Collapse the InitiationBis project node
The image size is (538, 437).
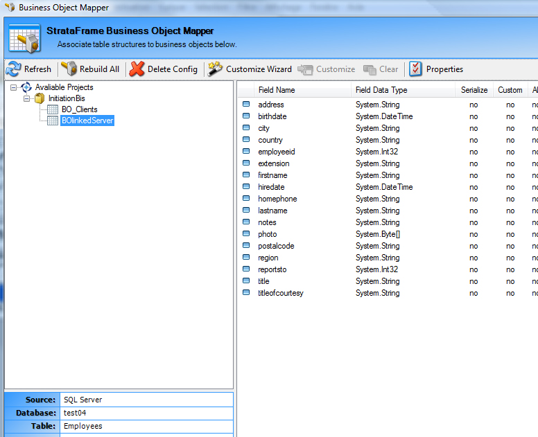click(x=27, y=98)
